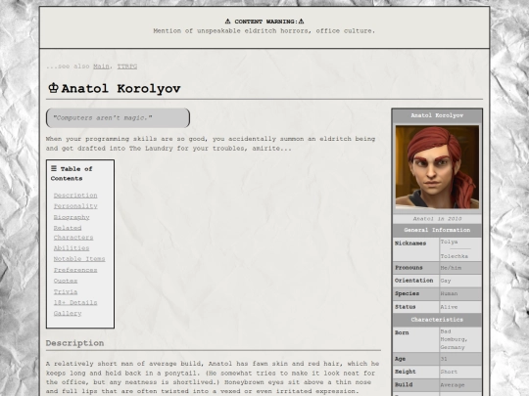Click the Status row label
Image resolution: width=529 pixels, height=396 pixels.
click(x=406, y=307)
